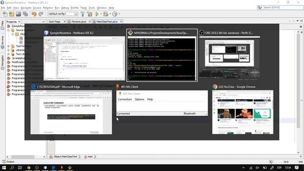
Task: Select the JavaApplication project in the tree
Action: [x=21, y=58]
